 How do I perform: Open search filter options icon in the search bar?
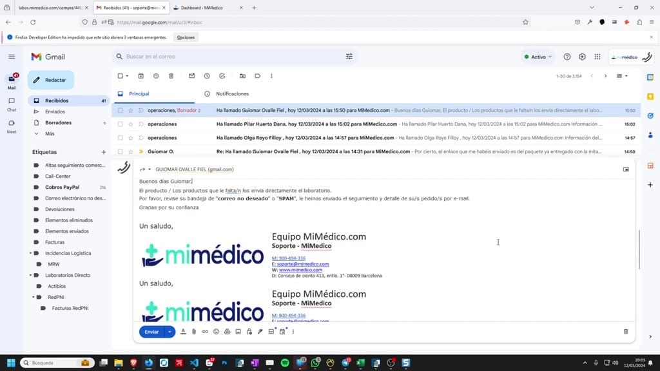[349, 57]
